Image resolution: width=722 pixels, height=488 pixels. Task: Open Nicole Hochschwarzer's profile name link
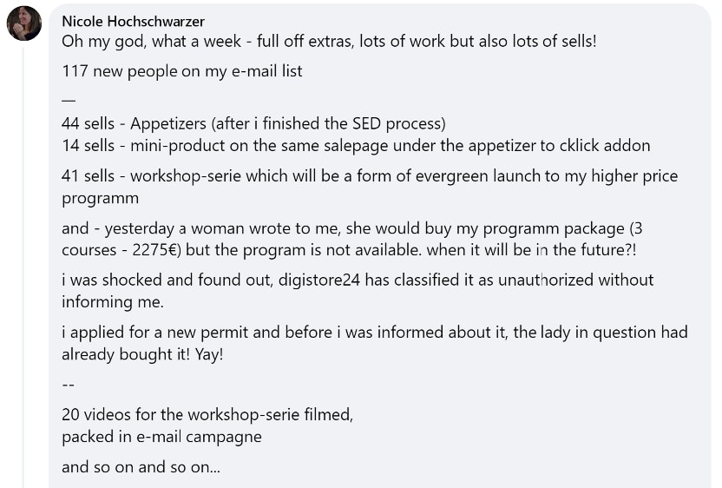tap(133, 22)
